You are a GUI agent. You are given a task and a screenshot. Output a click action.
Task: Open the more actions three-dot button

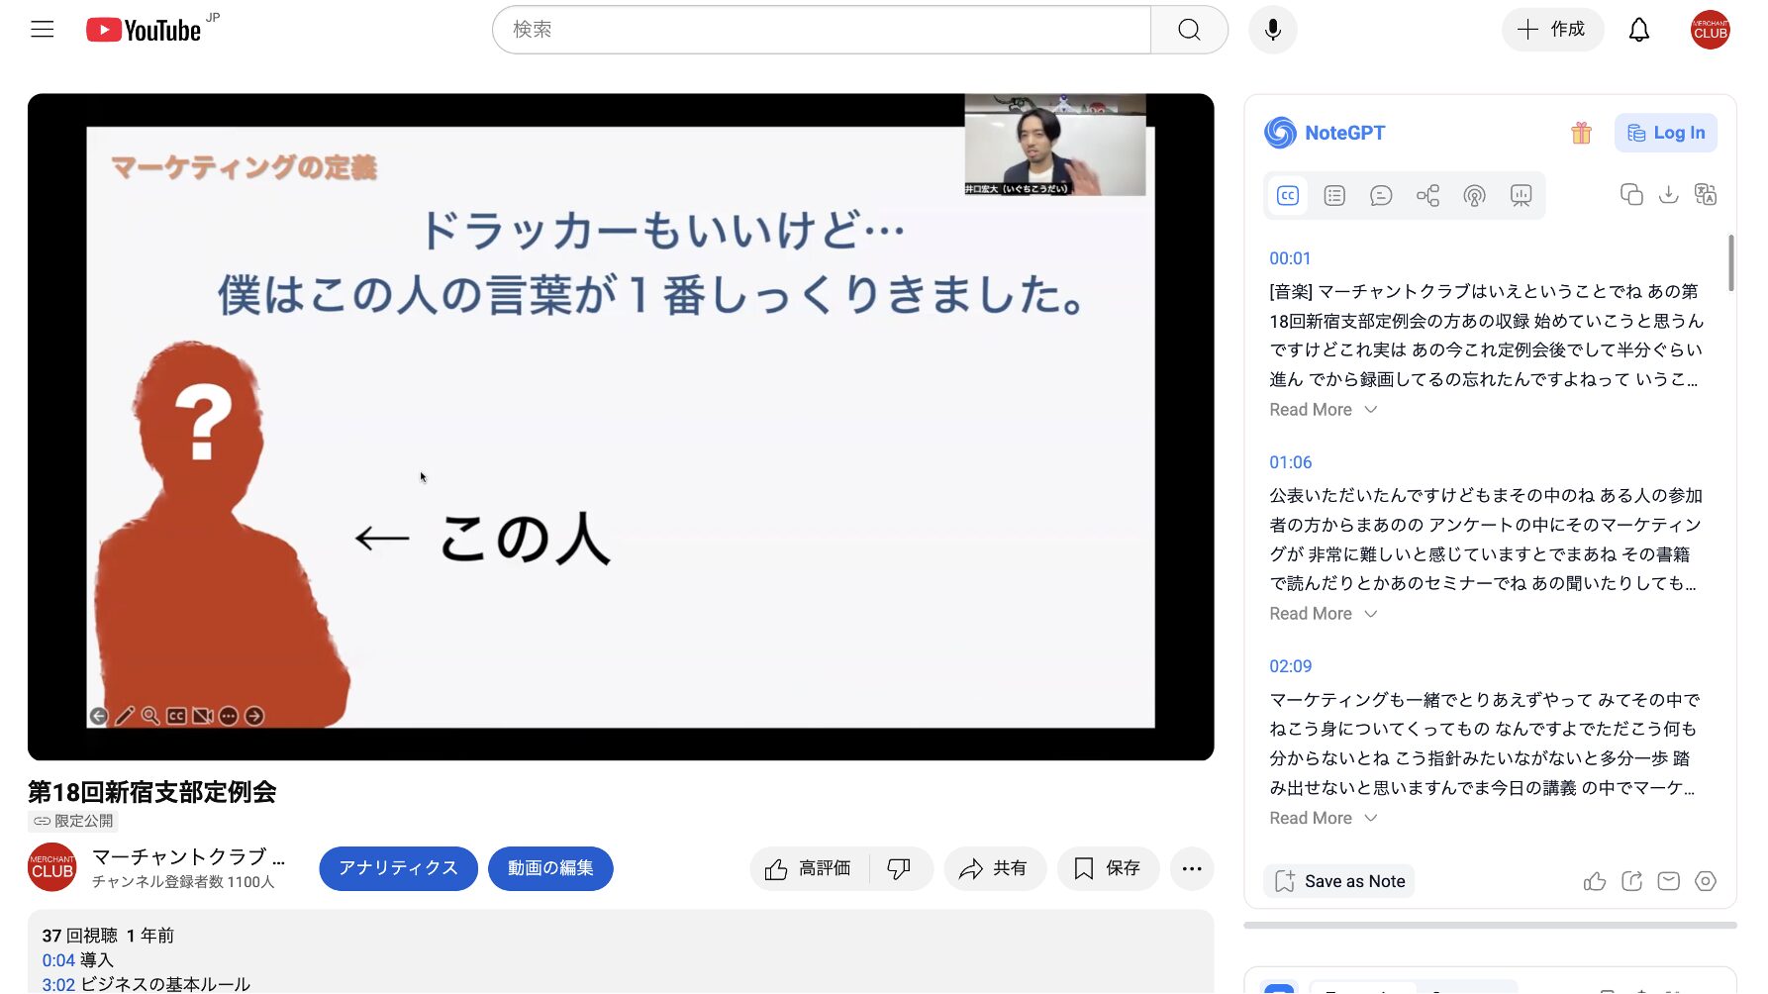coord(1191,868)
